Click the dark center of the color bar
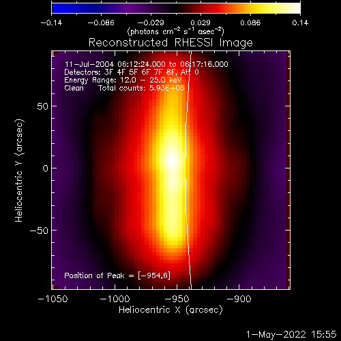This screenshot has width=341, height=341. pos(176,8)
